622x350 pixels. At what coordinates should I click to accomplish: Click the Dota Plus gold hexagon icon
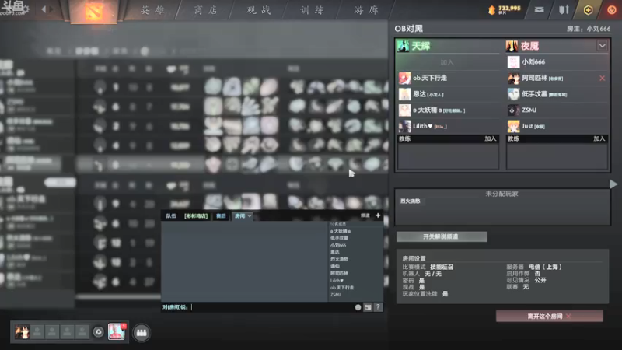(588, 10)
